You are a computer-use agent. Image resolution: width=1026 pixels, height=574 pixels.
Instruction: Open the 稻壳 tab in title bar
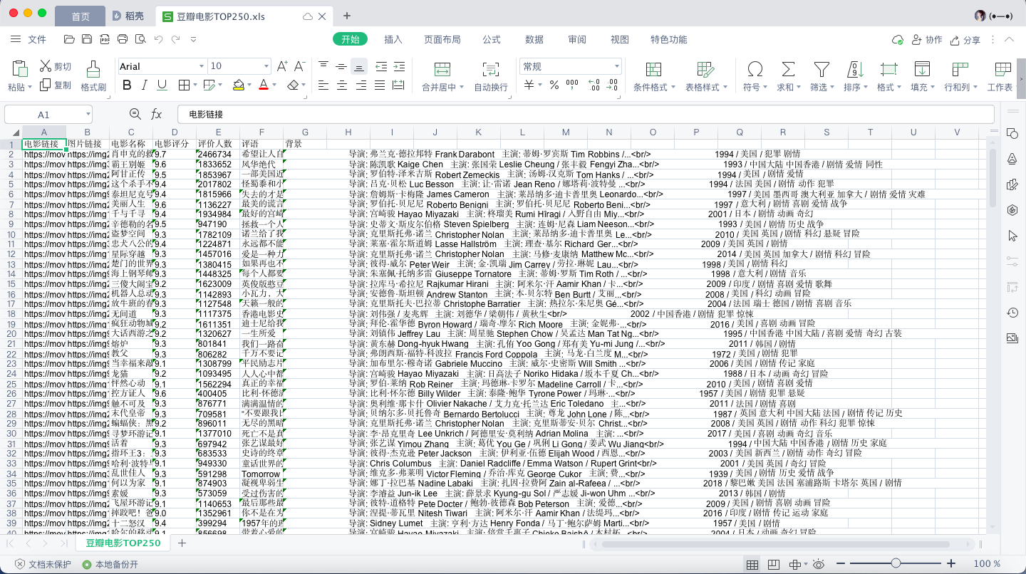128,16
